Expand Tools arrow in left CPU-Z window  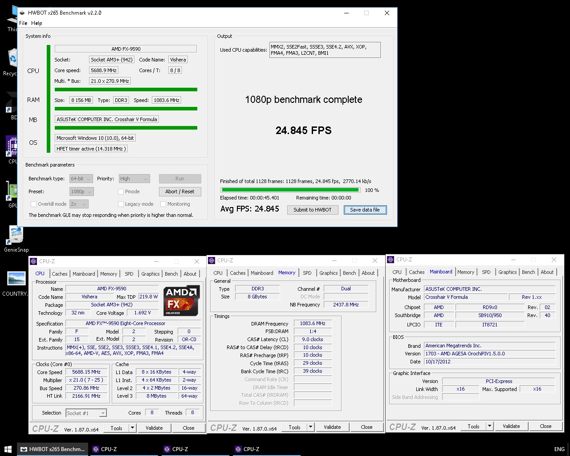pyautogui.click(x=132, y=428)
